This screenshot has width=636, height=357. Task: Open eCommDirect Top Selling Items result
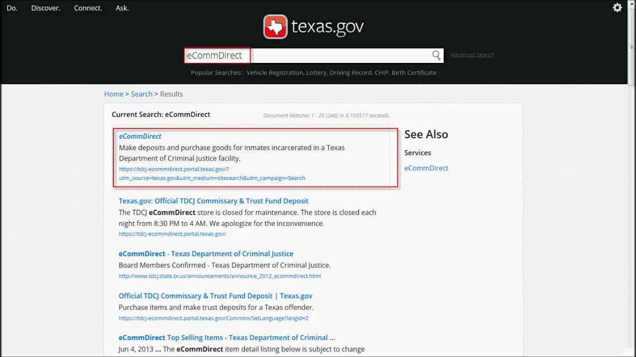point(227,338)
